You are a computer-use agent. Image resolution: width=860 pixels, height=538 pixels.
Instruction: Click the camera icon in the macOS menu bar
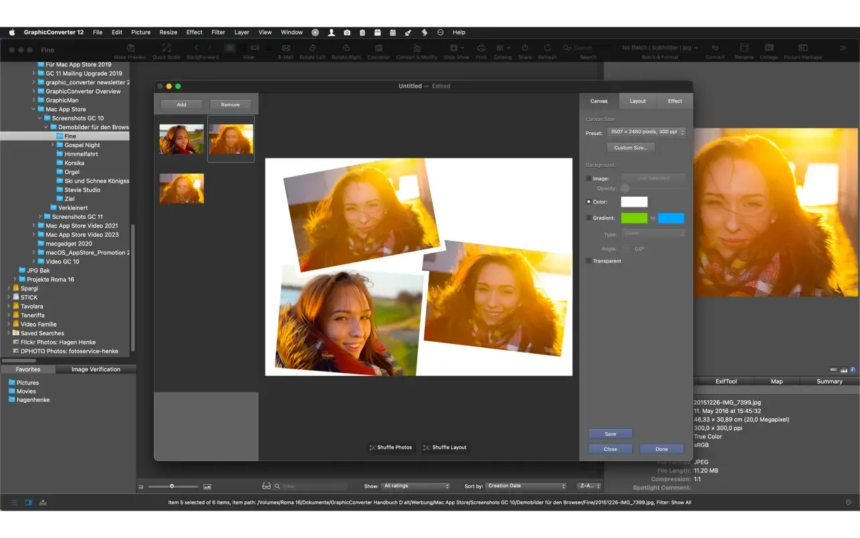click(x=347, y=32)
